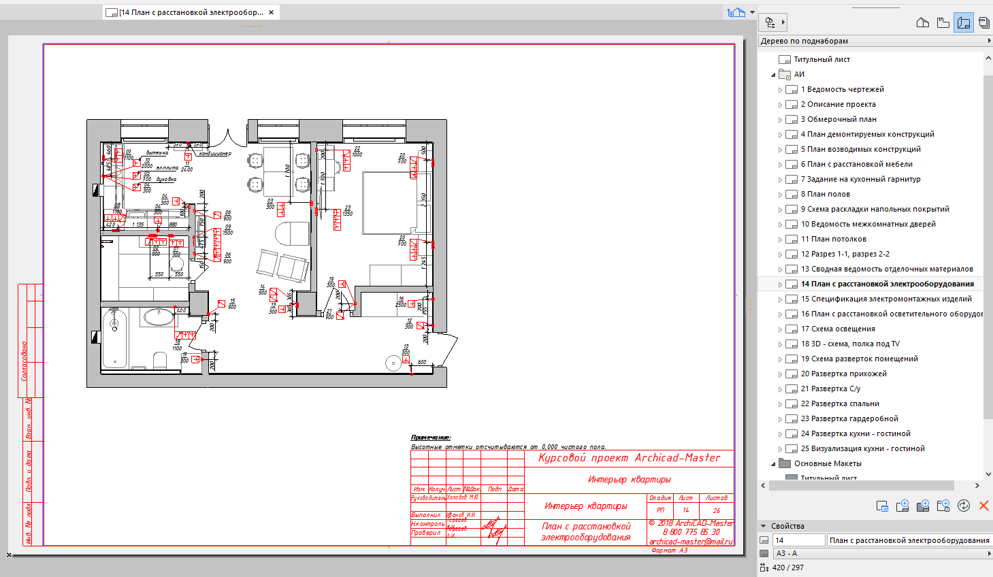
Task: Select the Layout Book navigator icon
Action: [964, 22]
